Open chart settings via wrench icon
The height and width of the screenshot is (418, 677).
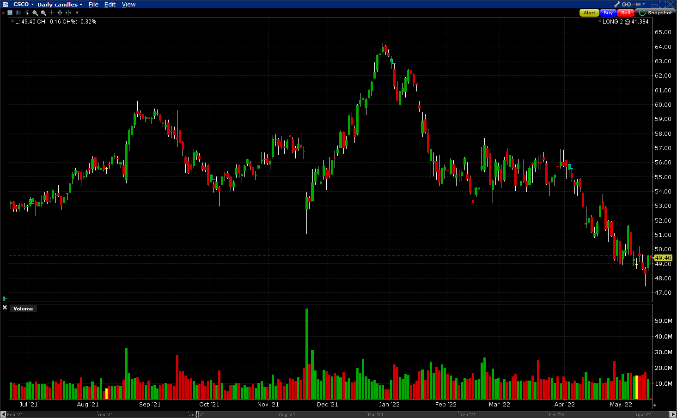point(617,4)
